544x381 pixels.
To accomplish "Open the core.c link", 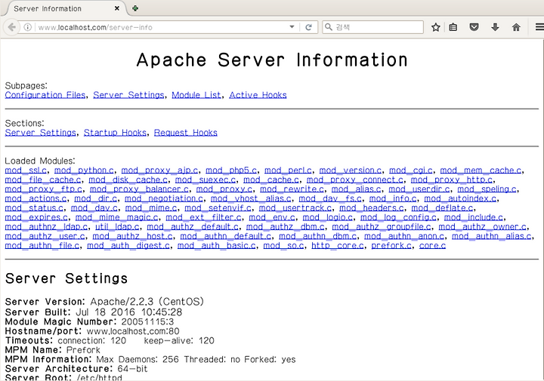I will pos(432,245).
